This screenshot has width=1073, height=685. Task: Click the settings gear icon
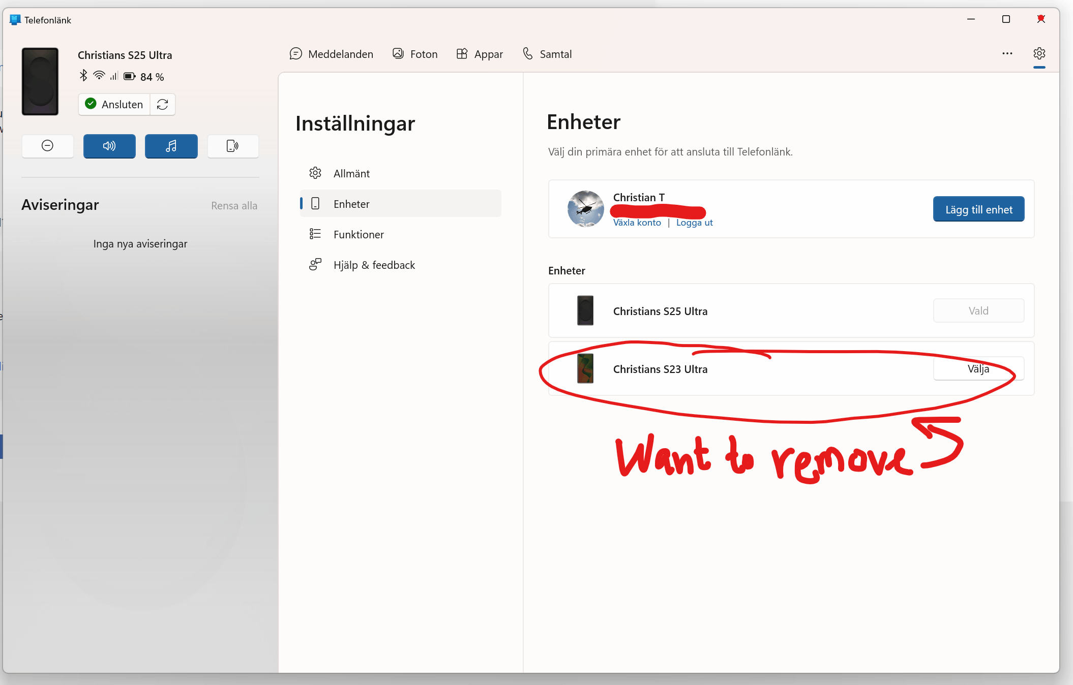point(1039,53)
